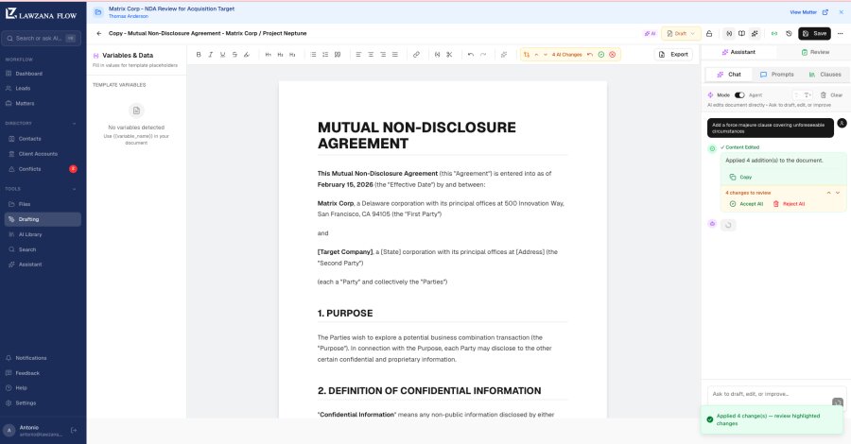Align text right
The image size is (851, 444).
383,54
